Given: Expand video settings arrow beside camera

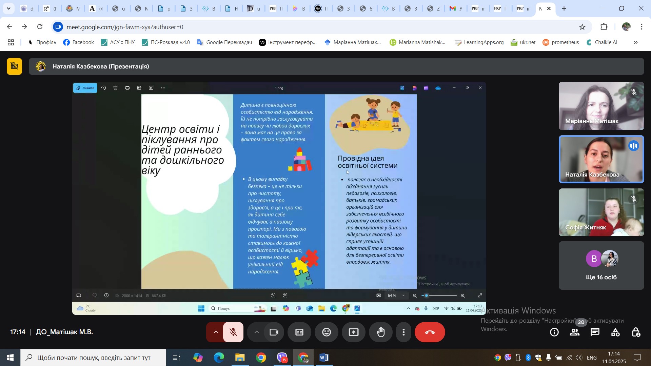Looking at the screenshot, I should point(257,332).
